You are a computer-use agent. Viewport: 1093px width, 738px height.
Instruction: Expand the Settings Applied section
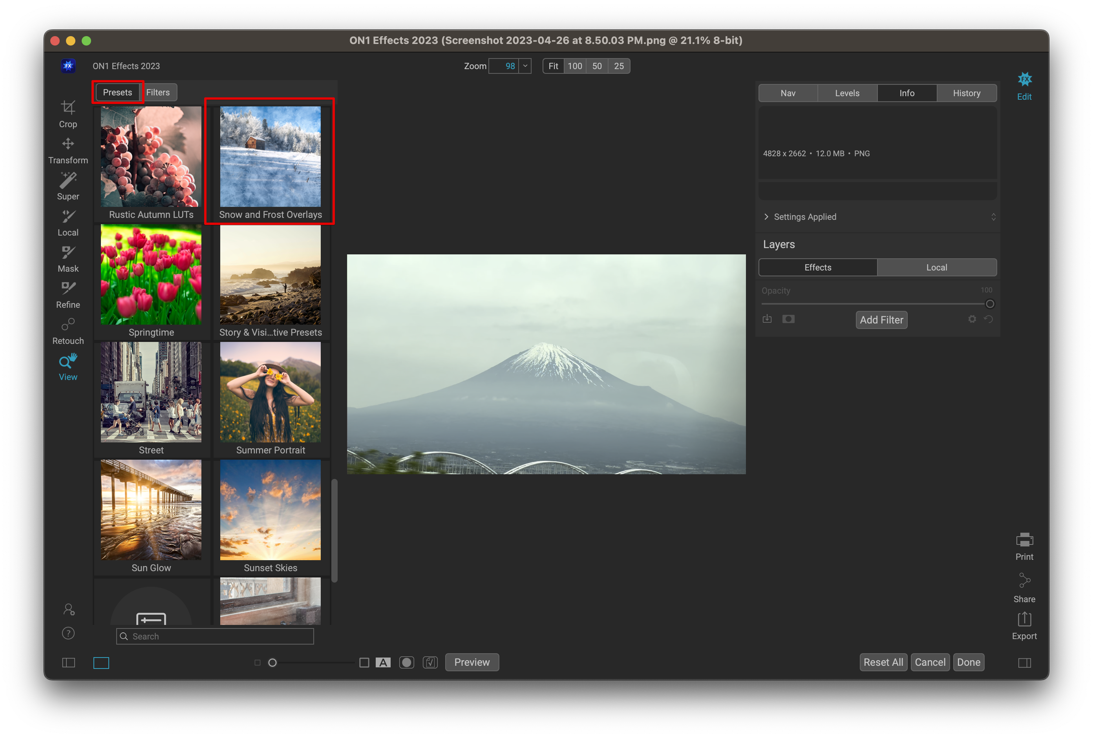point(766,217)
